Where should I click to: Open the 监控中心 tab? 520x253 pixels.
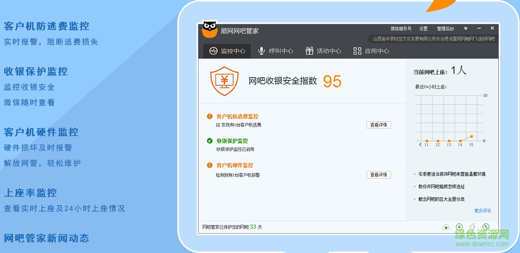227,51
